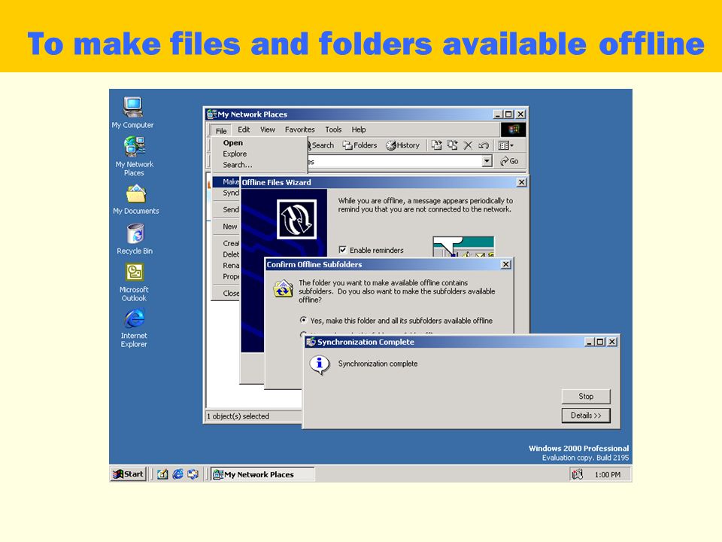Image resolution: width=722 pixels, height=542 pixels.
Task: Click the Windows logo throbber in Explorer
Action: pos(513,129)
